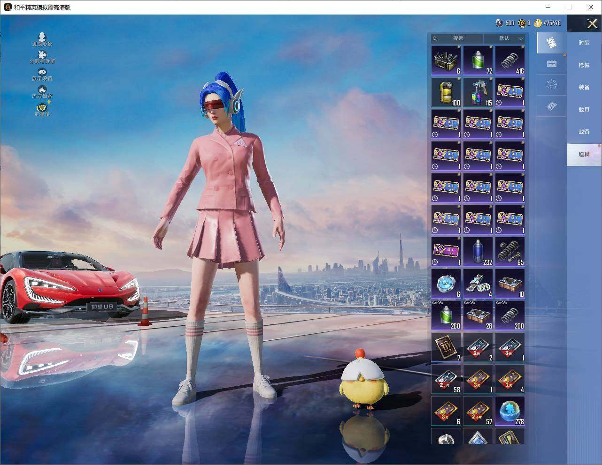Select the fireworks sub-category icon
This screenshot has height=465, width=602.
(x=552, y=85)
